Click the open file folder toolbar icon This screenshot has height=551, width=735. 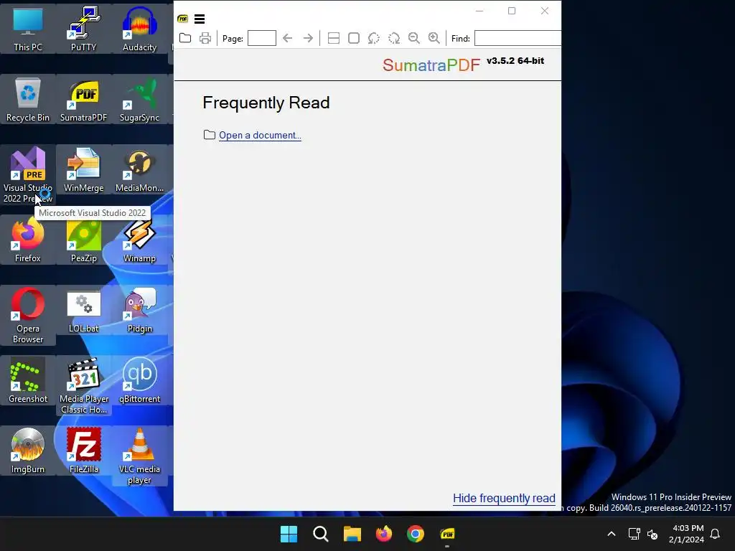pyautogui.click(x=185, y=38)
